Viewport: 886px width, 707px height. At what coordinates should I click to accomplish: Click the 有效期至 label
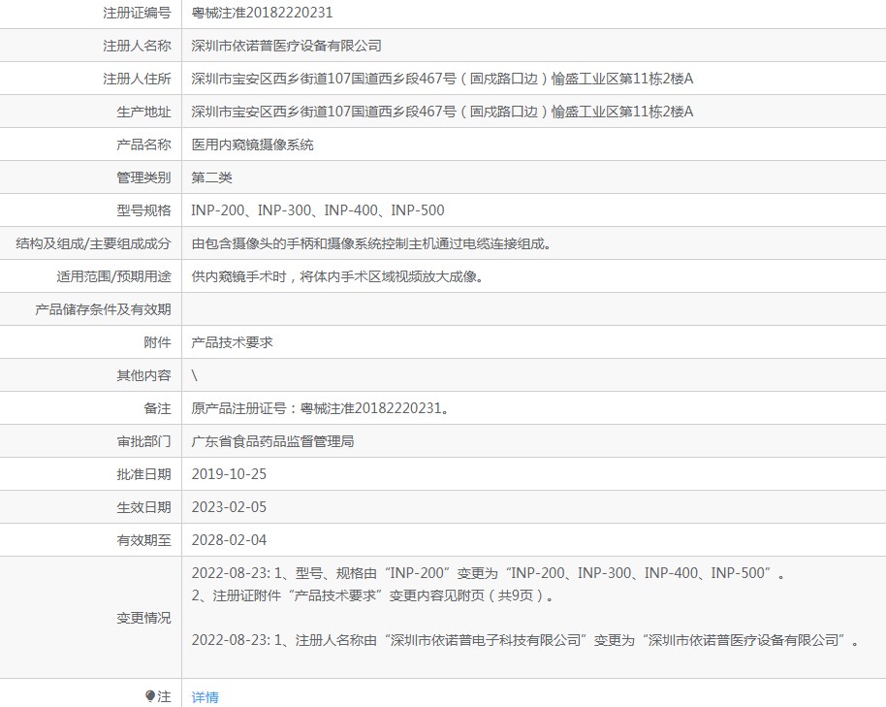click(143, 540)
